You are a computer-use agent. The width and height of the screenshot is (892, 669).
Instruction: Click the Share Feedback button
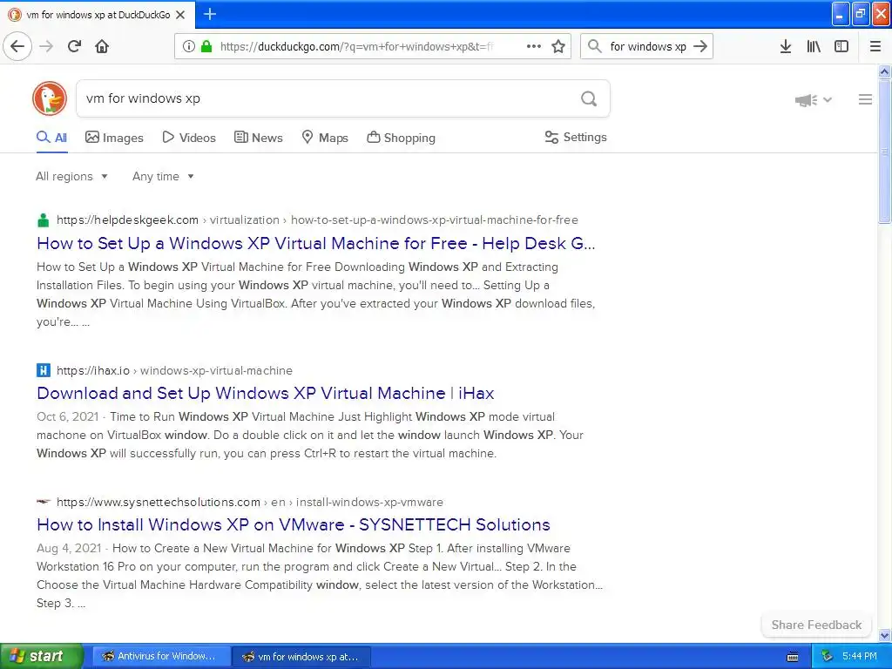816,625
